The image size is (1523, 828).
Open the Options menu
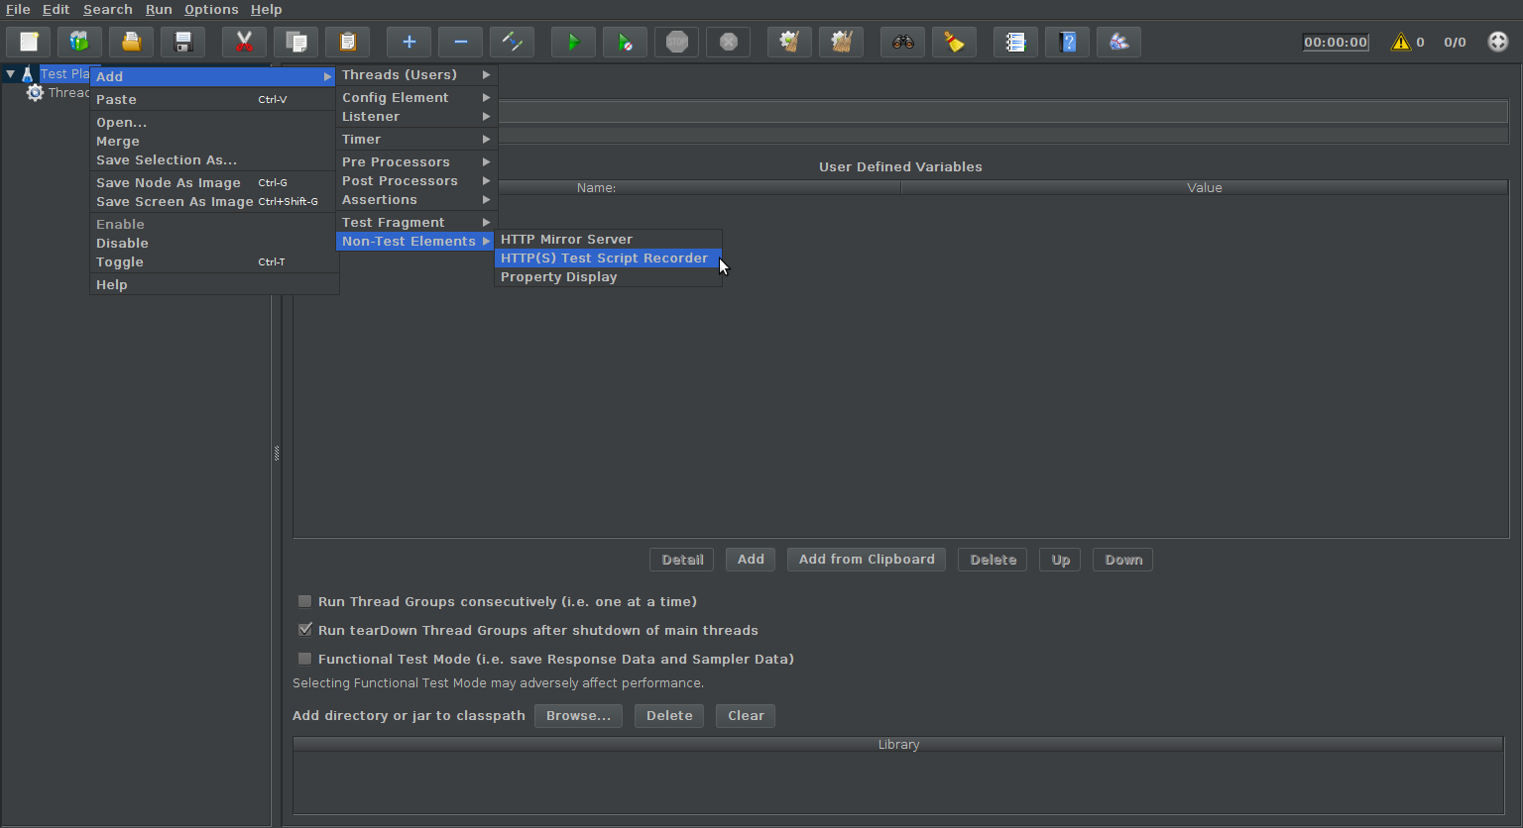pyautogui.click(x=211, y=10)
